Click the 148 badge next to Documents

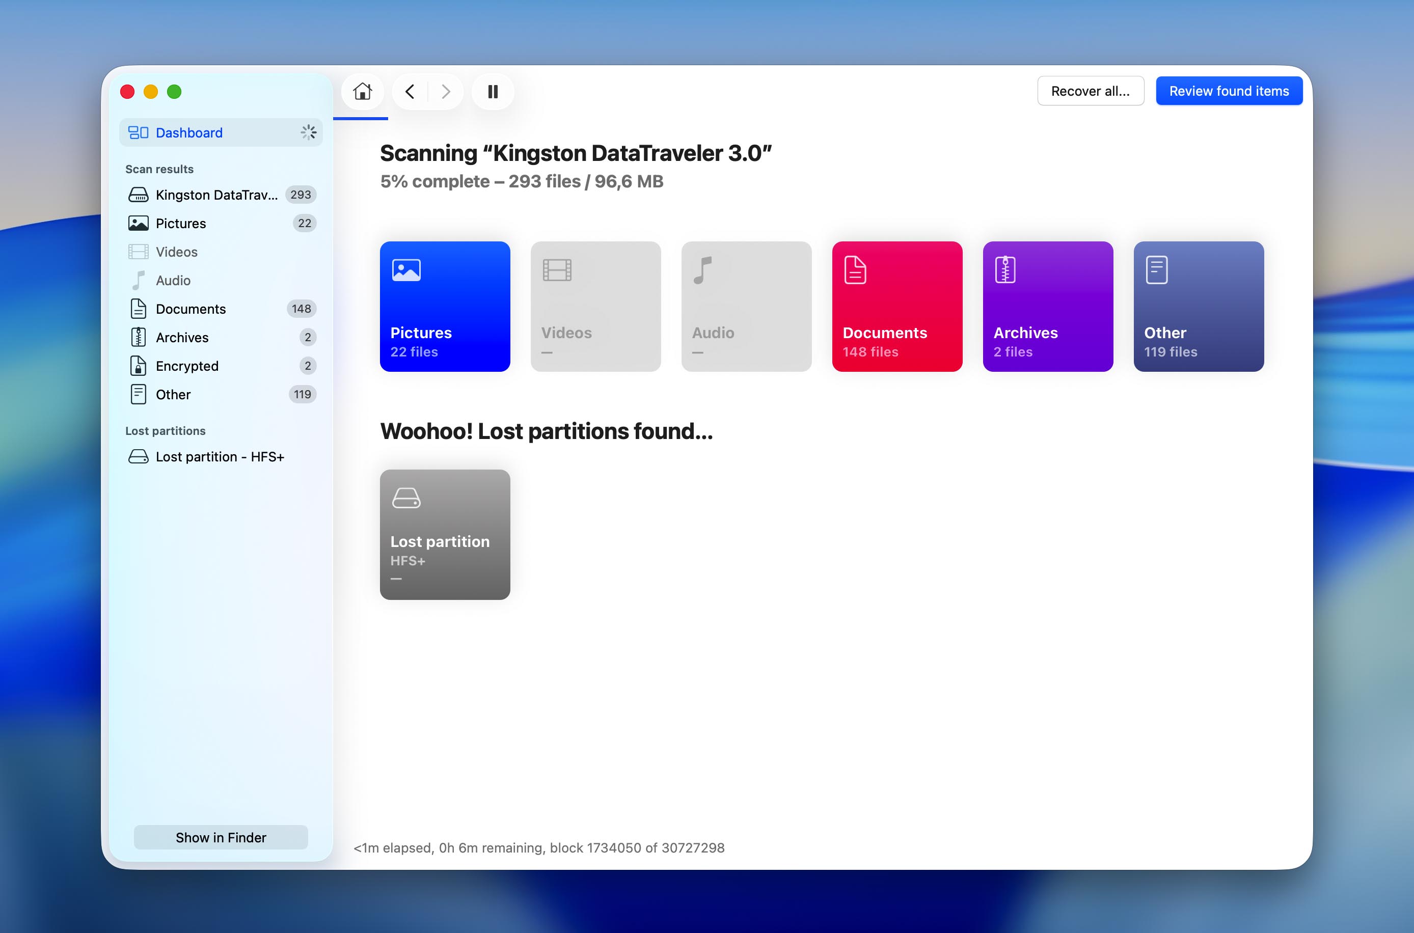pos(301,309)
